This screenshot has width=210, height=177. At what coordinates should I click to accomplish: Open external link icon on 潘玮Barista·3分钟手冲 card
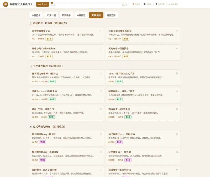pyautogui.click(x=101, y=91)
